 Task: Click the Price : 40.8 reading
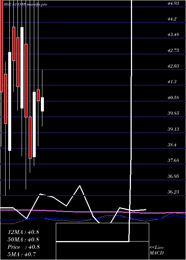click(x=23, y=247)
